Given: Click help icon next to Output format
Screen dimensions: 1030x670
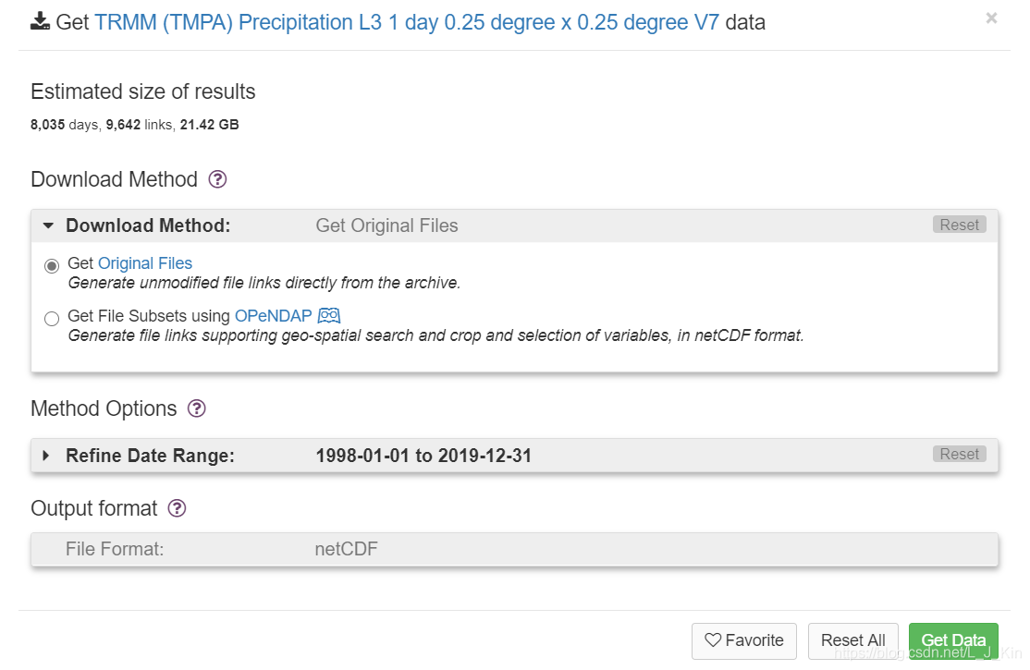Looking at the screenshot, I should pos(178,508).
